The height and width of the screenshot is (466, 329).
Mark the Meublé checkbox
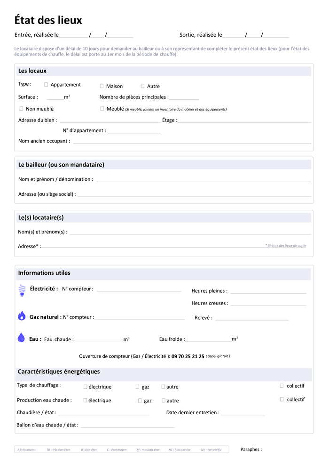tap(102, 109)
